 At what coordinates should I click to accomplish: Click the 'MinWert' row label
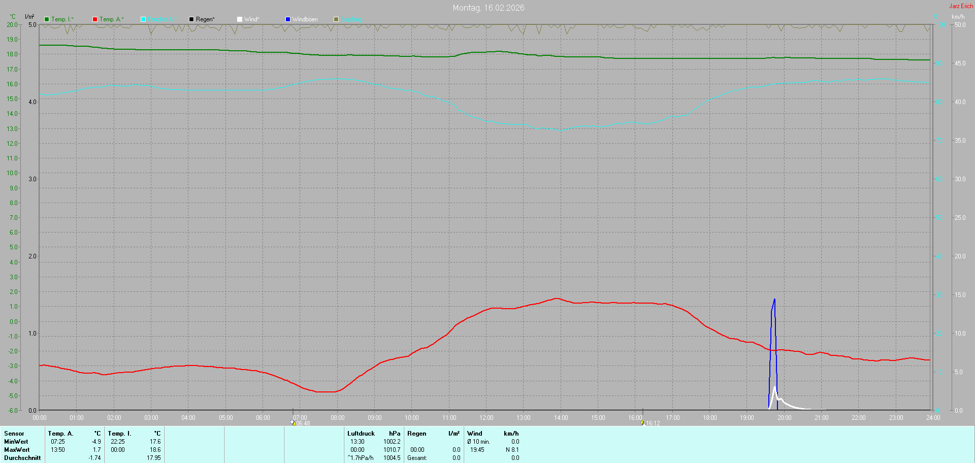tap(16, 442)
